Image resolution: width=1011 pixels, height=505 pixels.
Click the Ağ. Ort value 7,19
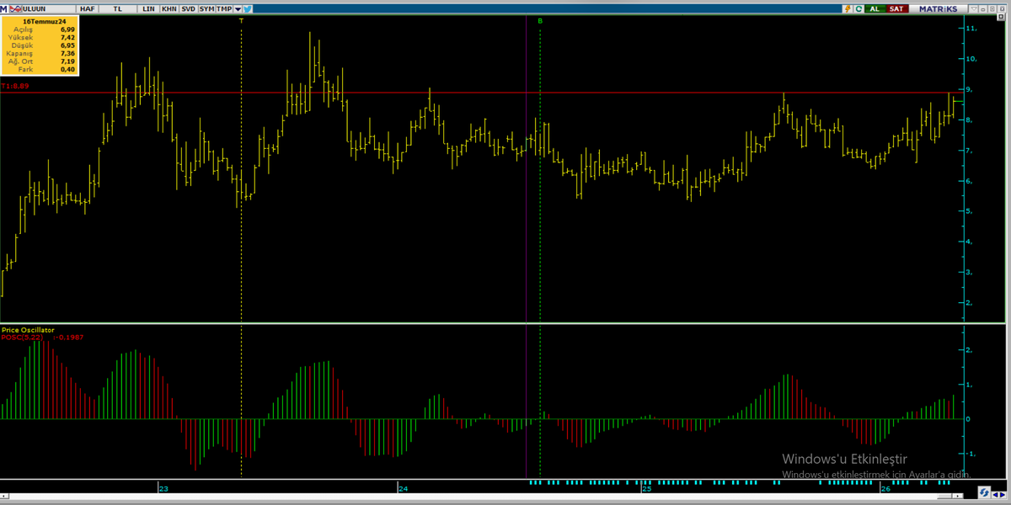67,61
